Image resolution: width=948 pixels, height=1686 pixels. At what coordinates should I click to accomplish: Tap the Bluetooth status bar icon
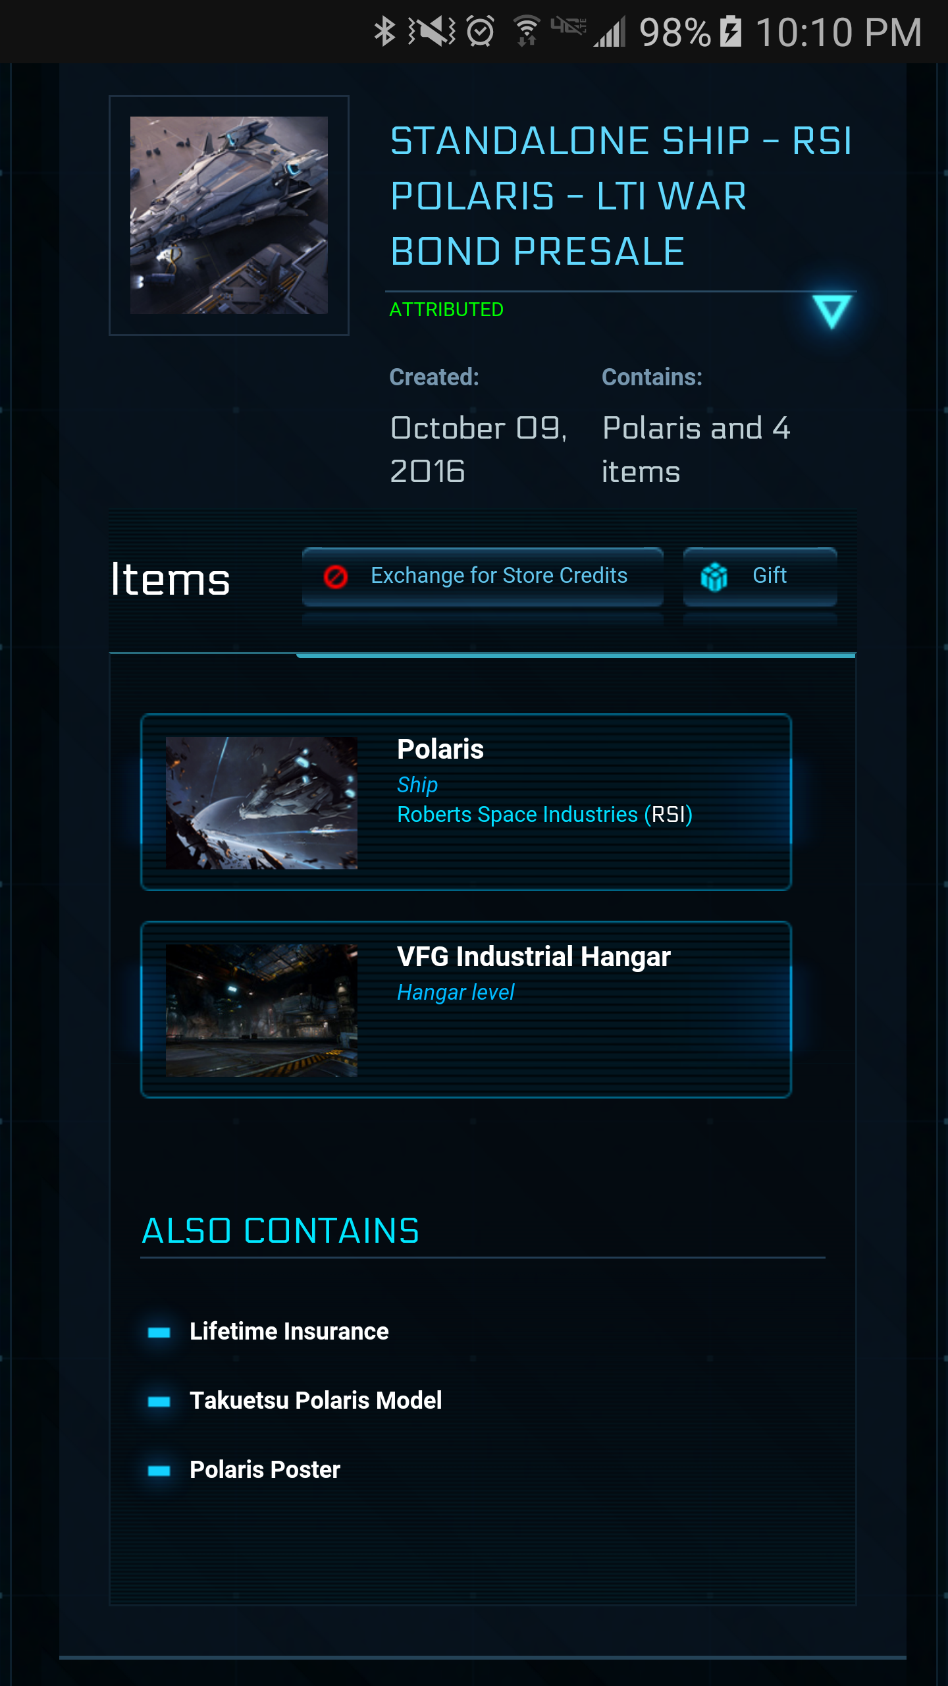384,32
